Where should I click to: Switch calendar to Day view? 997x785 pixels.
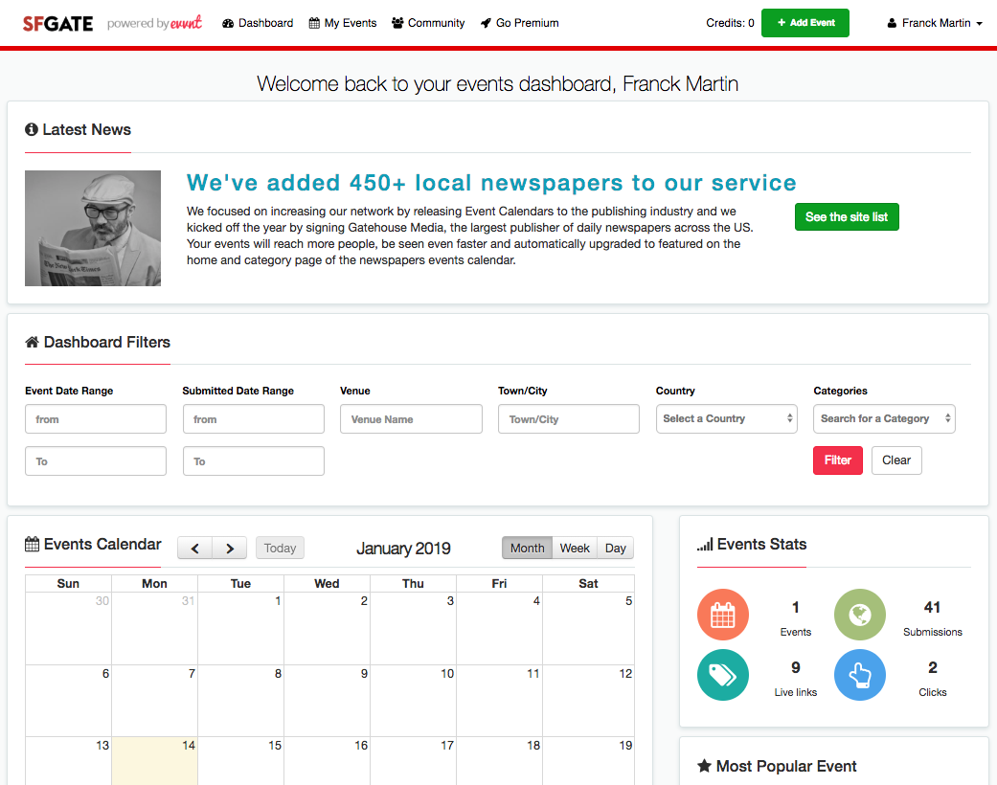[x=616, y=548]
